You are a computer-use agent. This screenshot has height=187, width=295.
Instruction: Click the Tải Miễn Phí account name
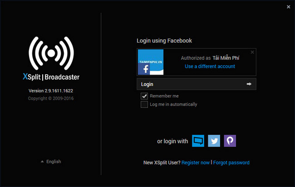[226, 58]
